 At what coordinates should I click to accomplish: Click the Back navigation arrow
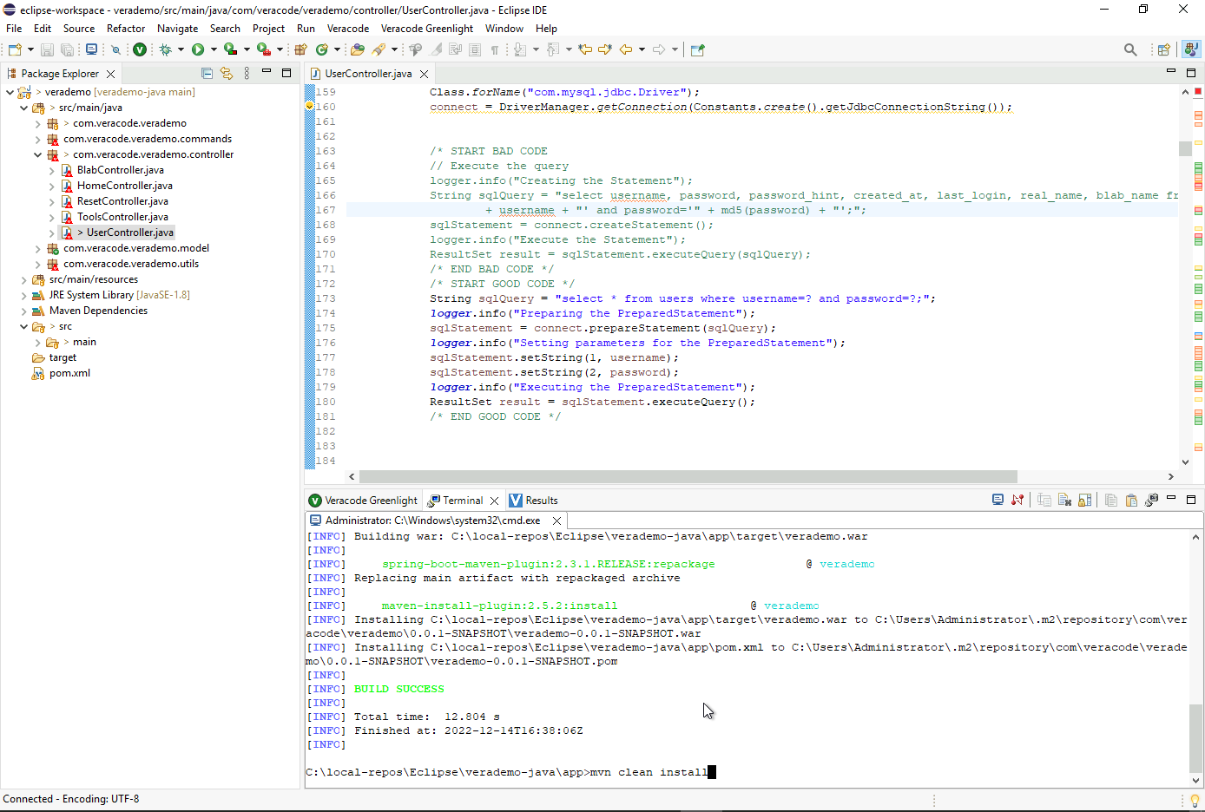coord(626,49)
